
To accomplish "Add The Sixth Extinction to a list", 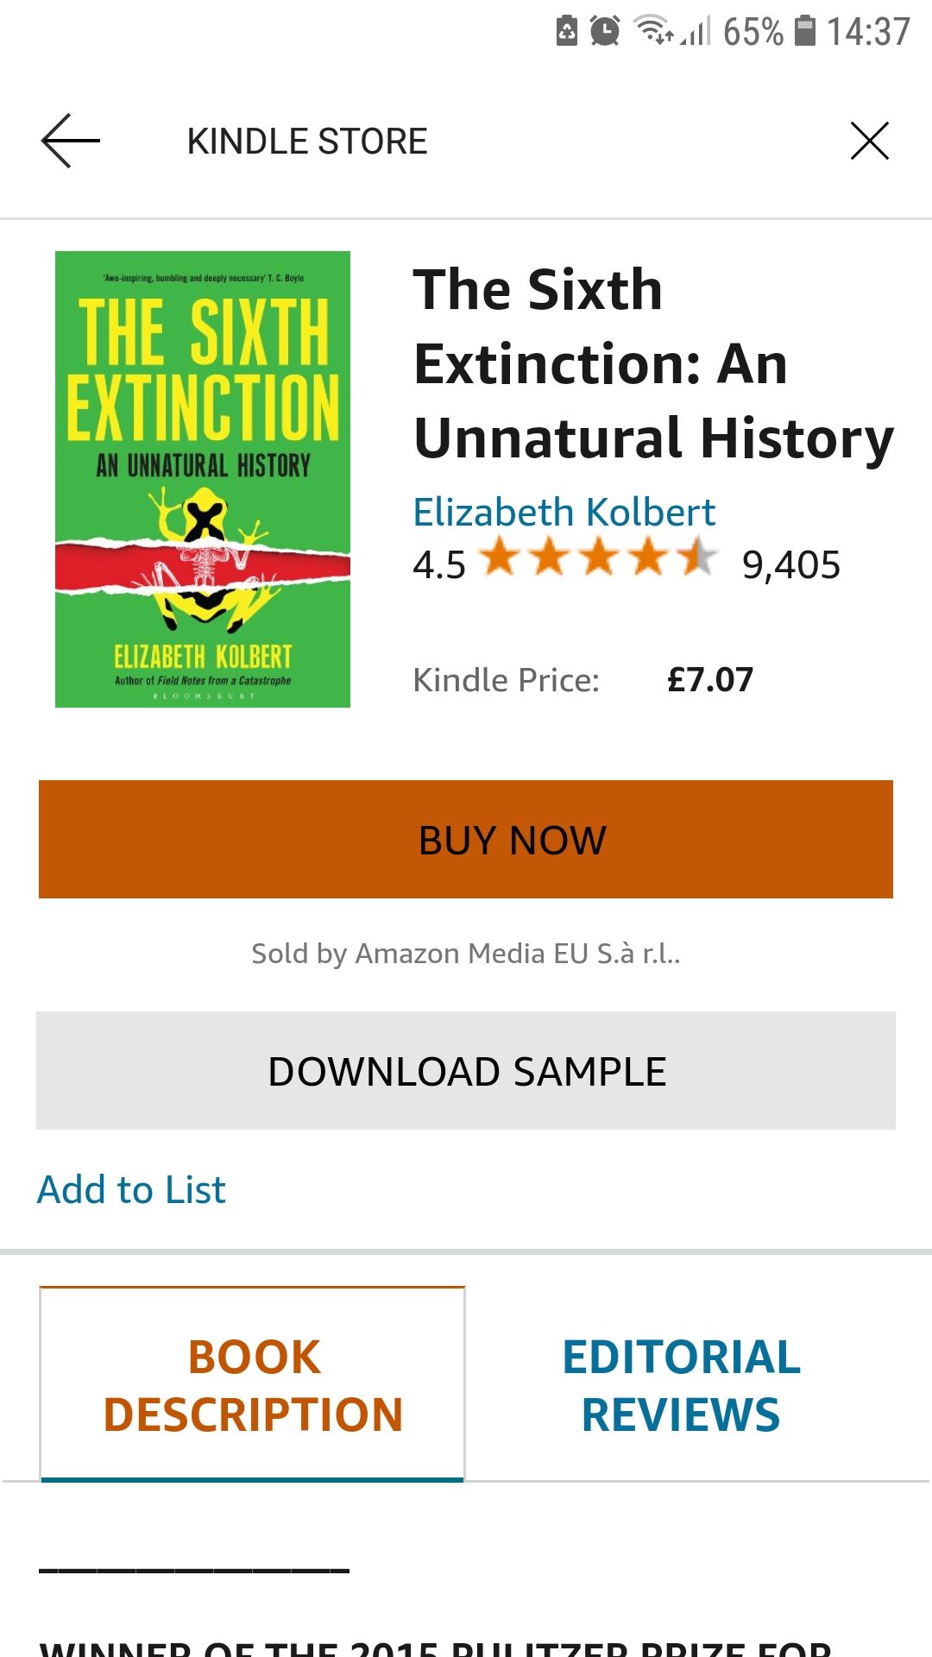I will coord(130,1189).
